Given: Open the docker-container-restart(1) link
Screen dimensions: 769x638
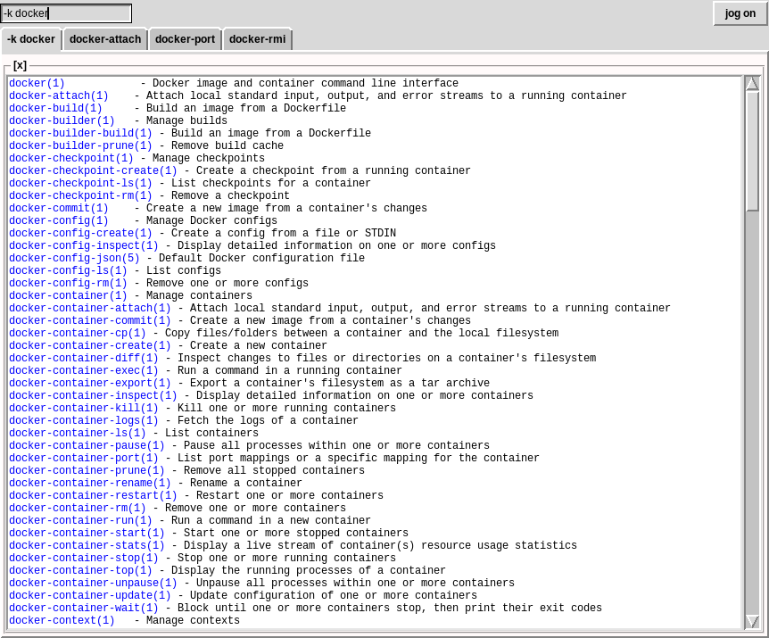Looking at the screenshot, I should [x=93, y=496].
